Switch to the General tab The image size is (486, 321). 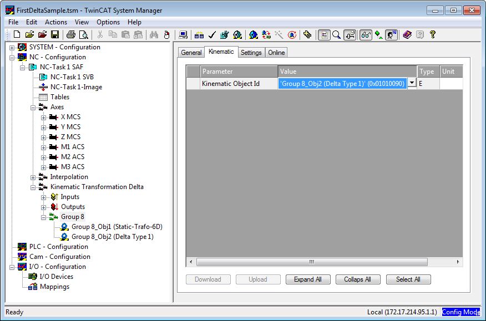point(191,52)
